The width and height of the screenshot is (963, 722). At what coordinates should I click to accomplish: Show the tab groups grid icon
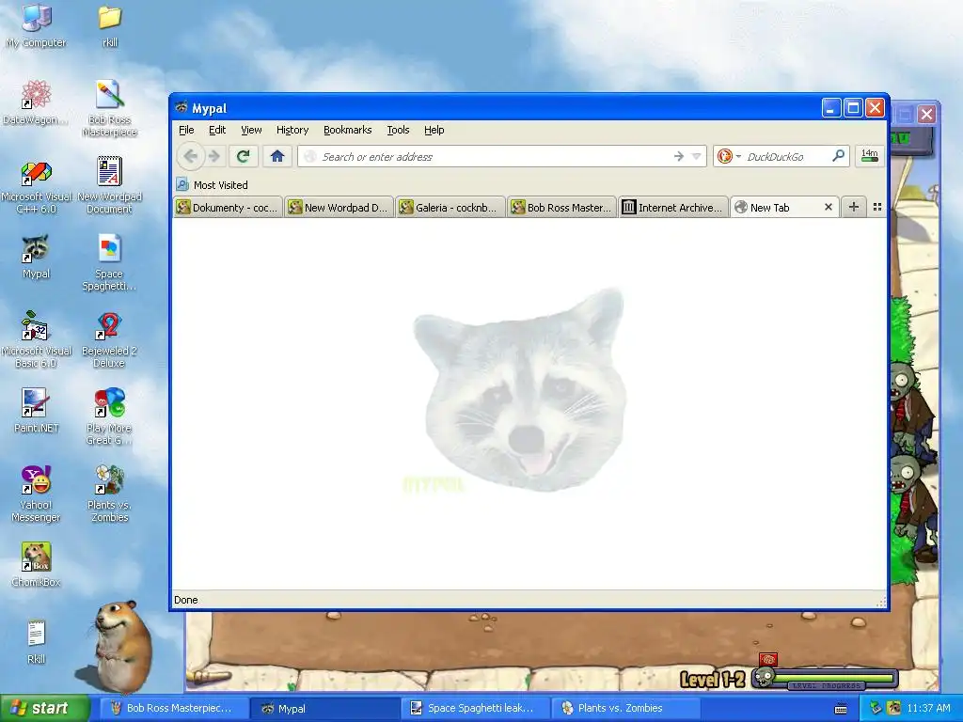tap(877, 208)
